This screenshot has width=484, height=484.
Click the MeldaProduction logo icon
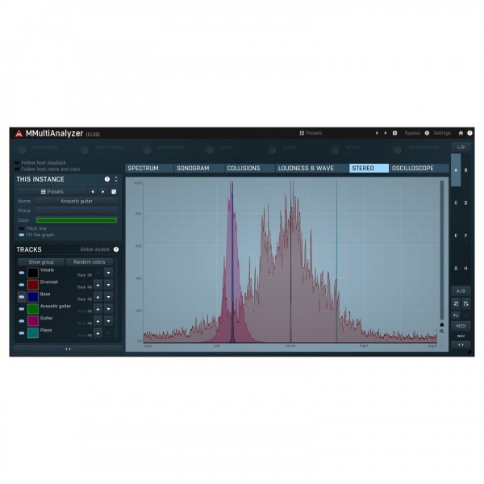19,133
